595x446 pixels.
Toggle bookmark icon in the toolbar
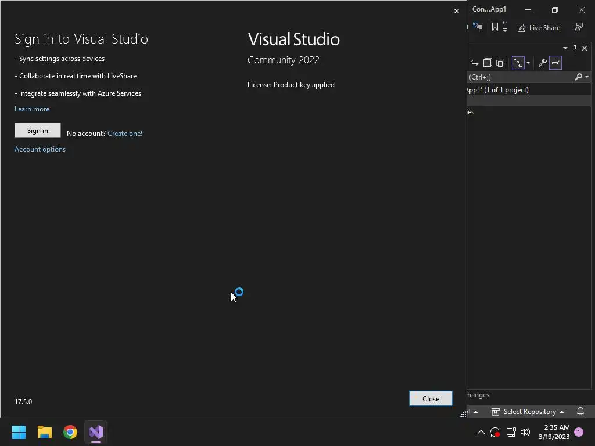click(x=495, y=27)
